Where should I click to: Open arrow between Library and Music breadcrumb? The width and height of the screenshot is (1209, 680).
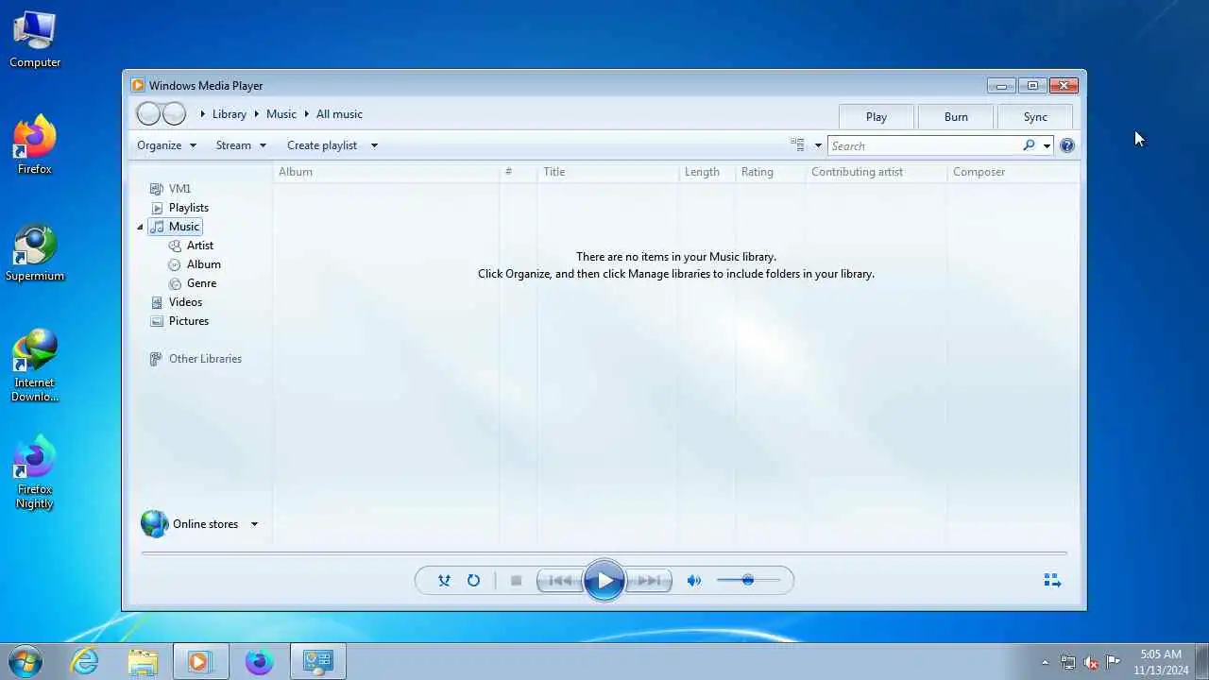coord(255,114)
